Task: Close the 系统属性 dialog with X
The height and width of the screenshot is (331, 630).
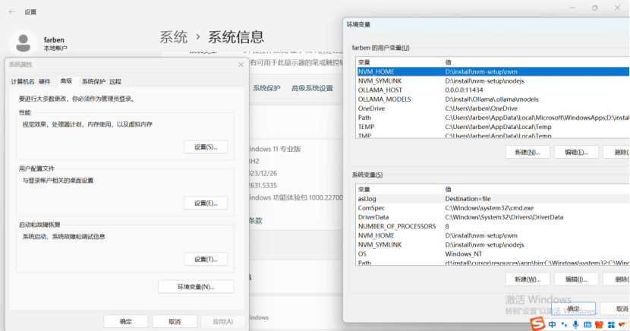Action: (241, 65)
